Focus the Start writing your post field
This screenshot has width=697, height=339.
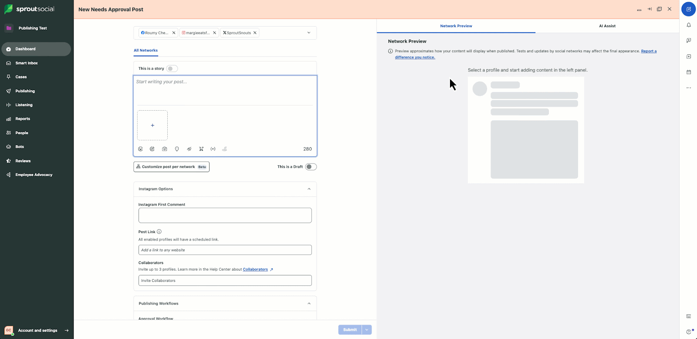[225, 90]
